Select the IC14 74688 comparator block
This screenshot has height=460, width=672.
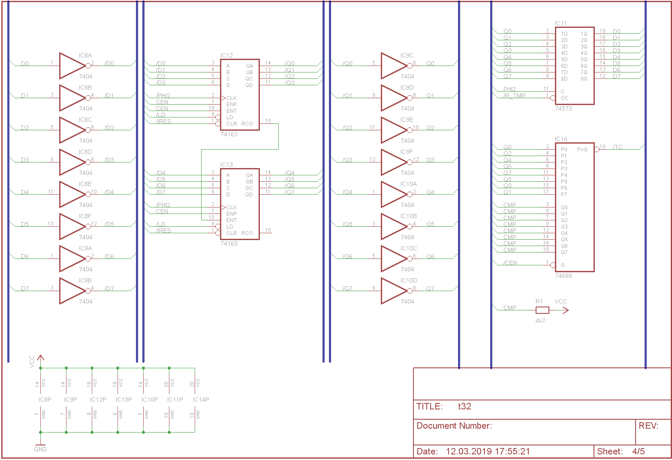[x=574, y=207]
